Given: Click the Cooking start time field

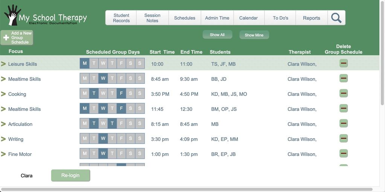Looking at the screenshot, I should (160, 94).
